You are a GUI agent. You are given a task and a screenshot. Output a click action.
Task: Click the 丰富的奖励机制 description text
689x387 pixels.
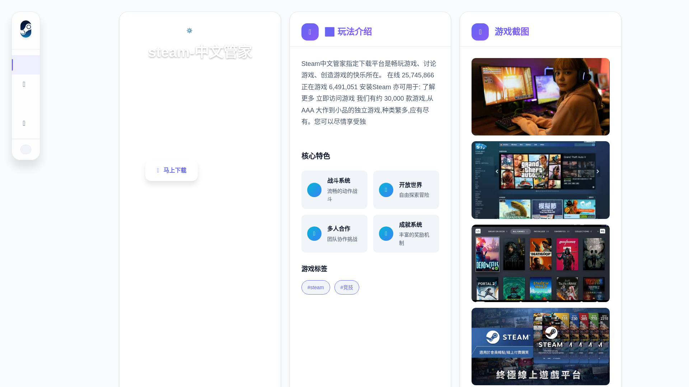click(414, 239)
